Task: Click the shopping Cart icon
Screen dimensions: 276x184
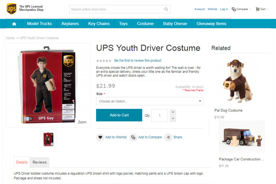Action: (258, 9)
